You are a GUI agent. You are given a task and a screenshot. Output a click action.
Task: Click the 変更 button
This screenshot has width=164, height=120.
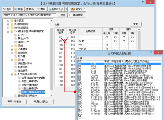tap(136, 24)
